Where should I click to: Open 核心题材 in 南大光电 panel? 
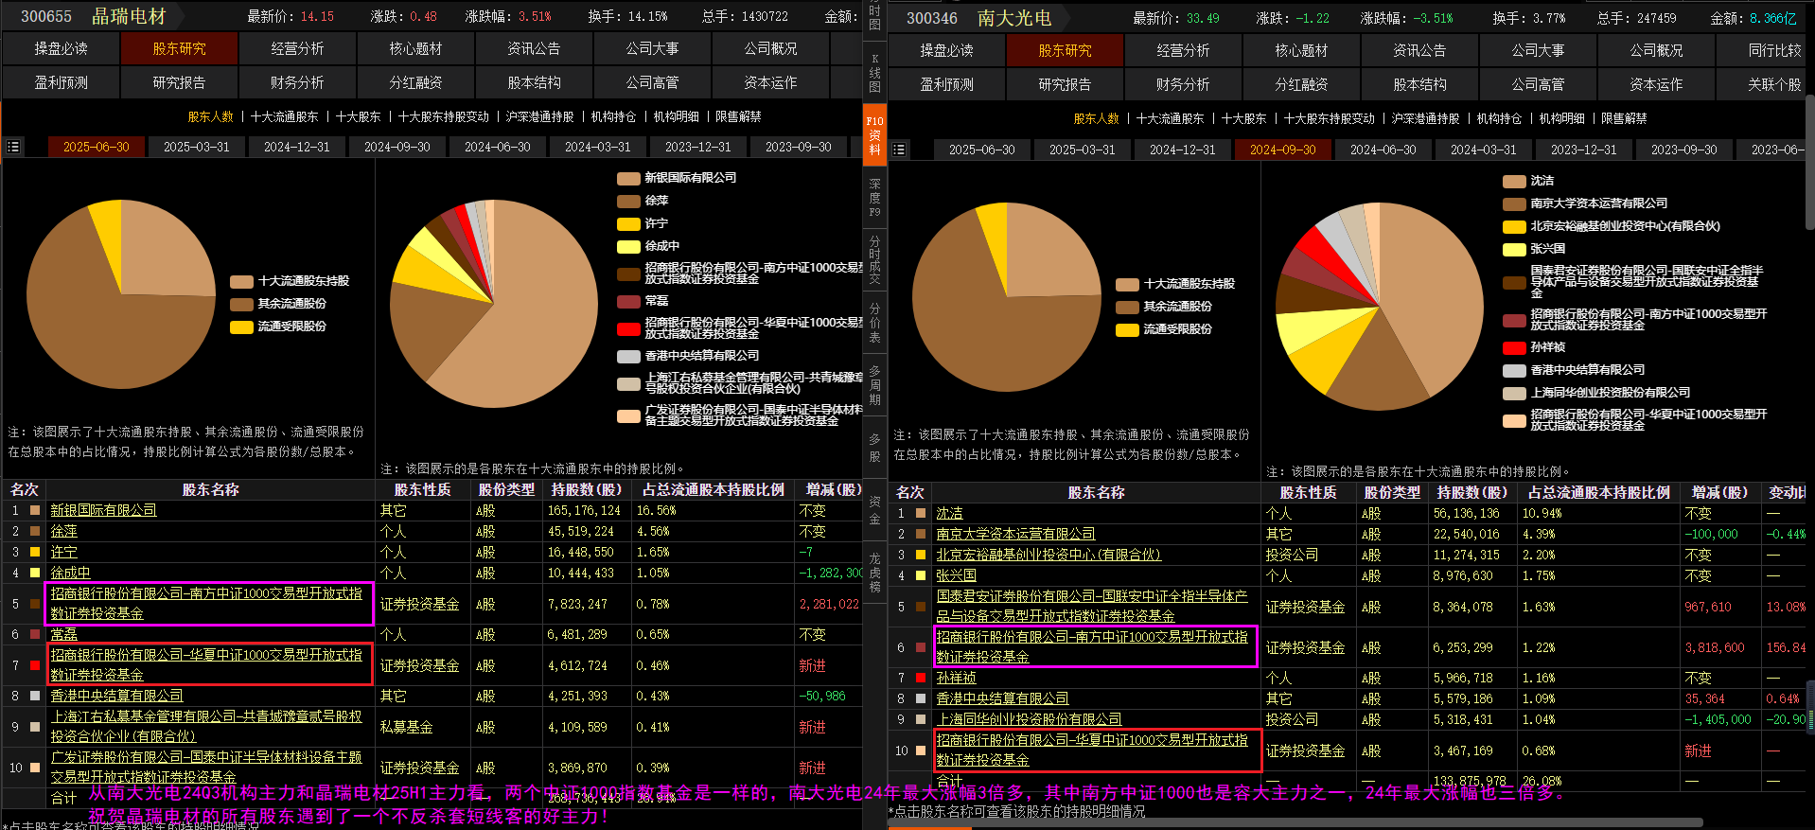[x=1301, y=50]
